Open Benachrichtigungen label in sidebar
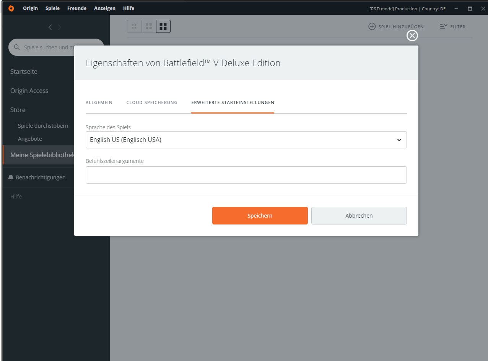Viewport: 488px width, 361px height. (41, 177)
